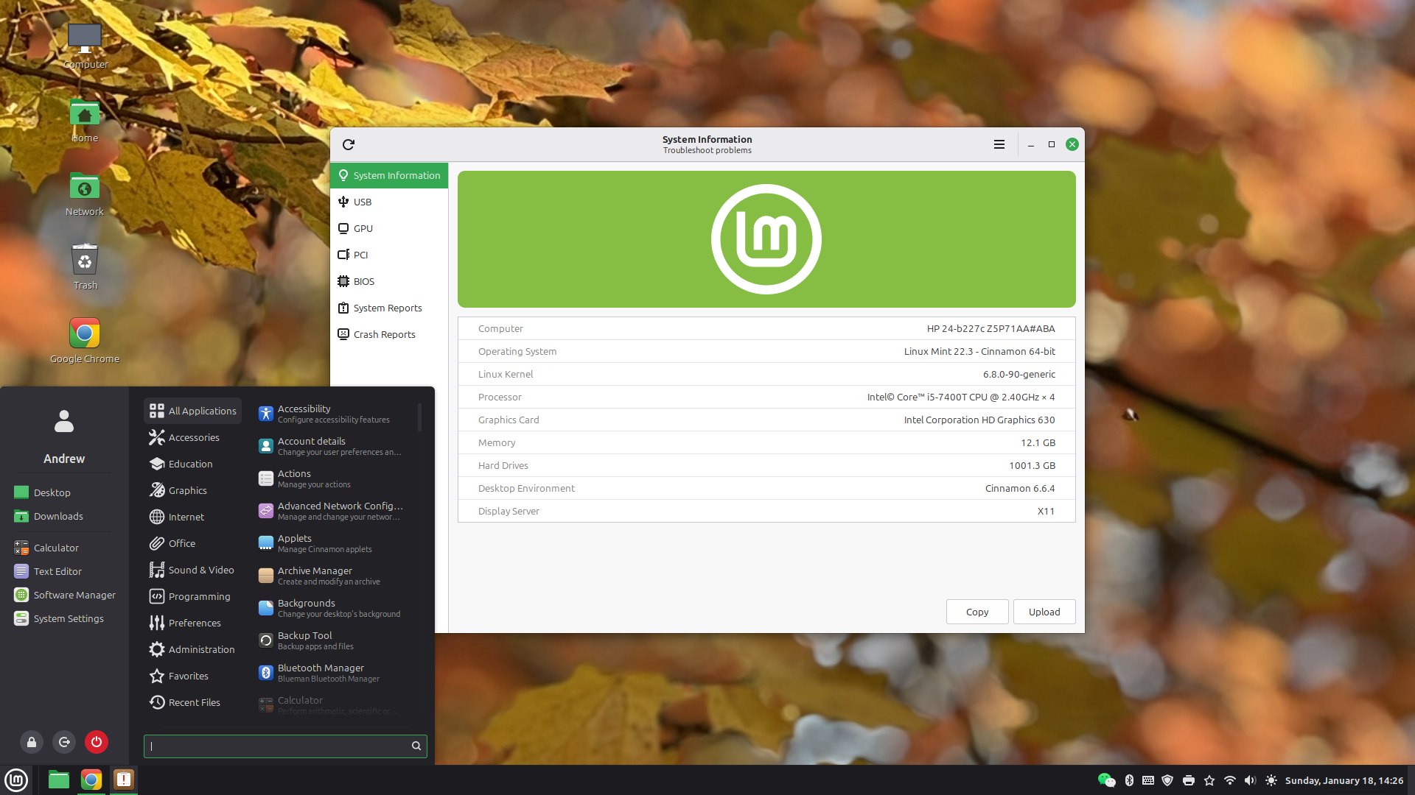Click the System Information taskbar item
This screenshot has height=795, width=1415.
point(124,780)
